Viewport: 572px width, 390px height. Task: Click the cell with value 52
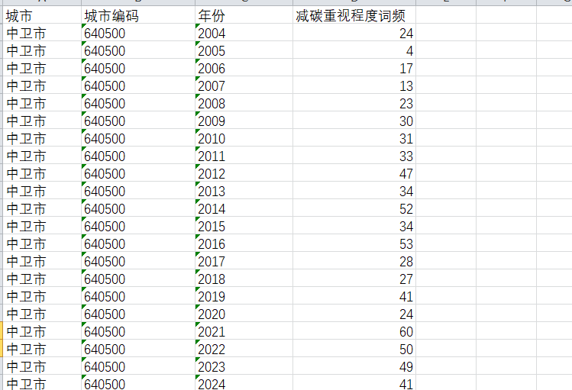coord(354,209)
